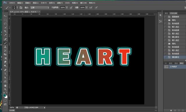Select the Eraser tool

[x=5, y=54]
